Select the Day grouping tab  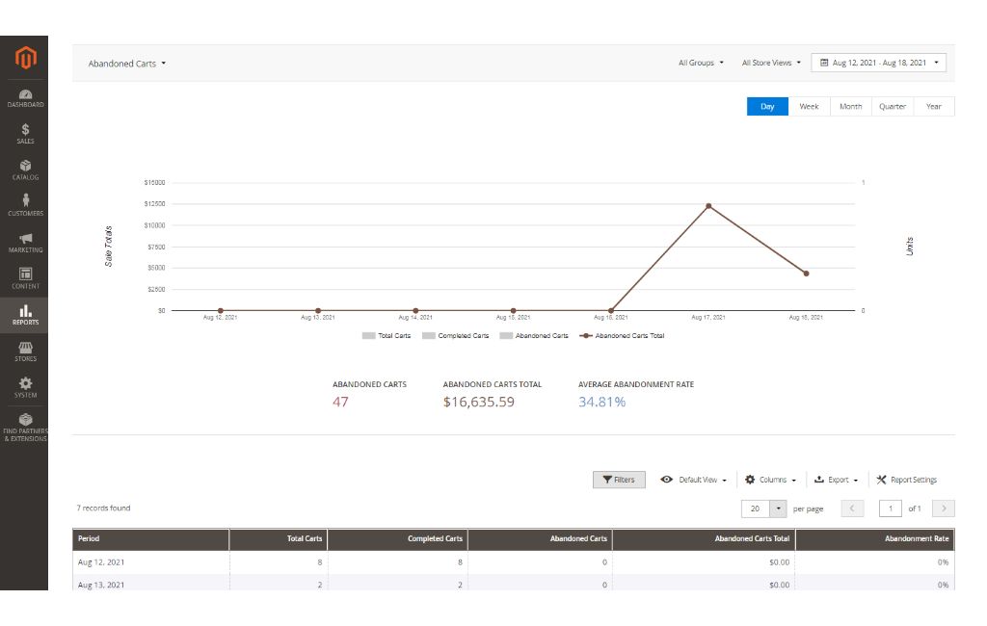tap(767, 106)
